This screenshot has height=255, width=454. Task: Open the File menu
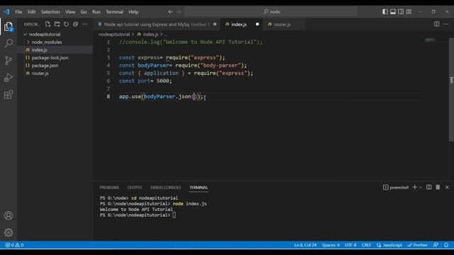point(19,12)
